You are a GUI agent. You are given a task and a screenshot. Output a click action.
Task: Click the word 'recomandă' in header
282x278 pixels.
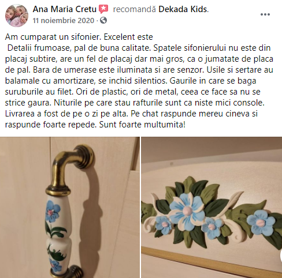(x=134, y=9)
